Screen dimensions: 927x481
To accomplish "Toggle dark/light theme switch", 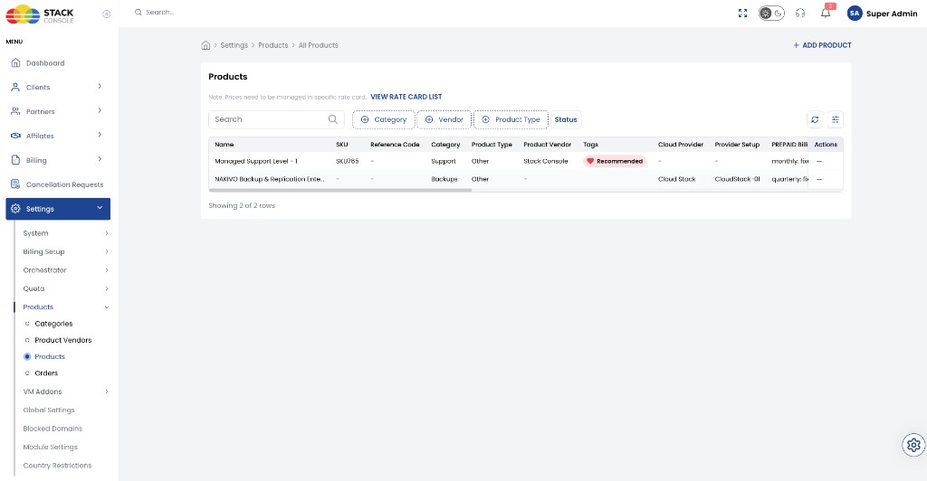I will [771, 13].
